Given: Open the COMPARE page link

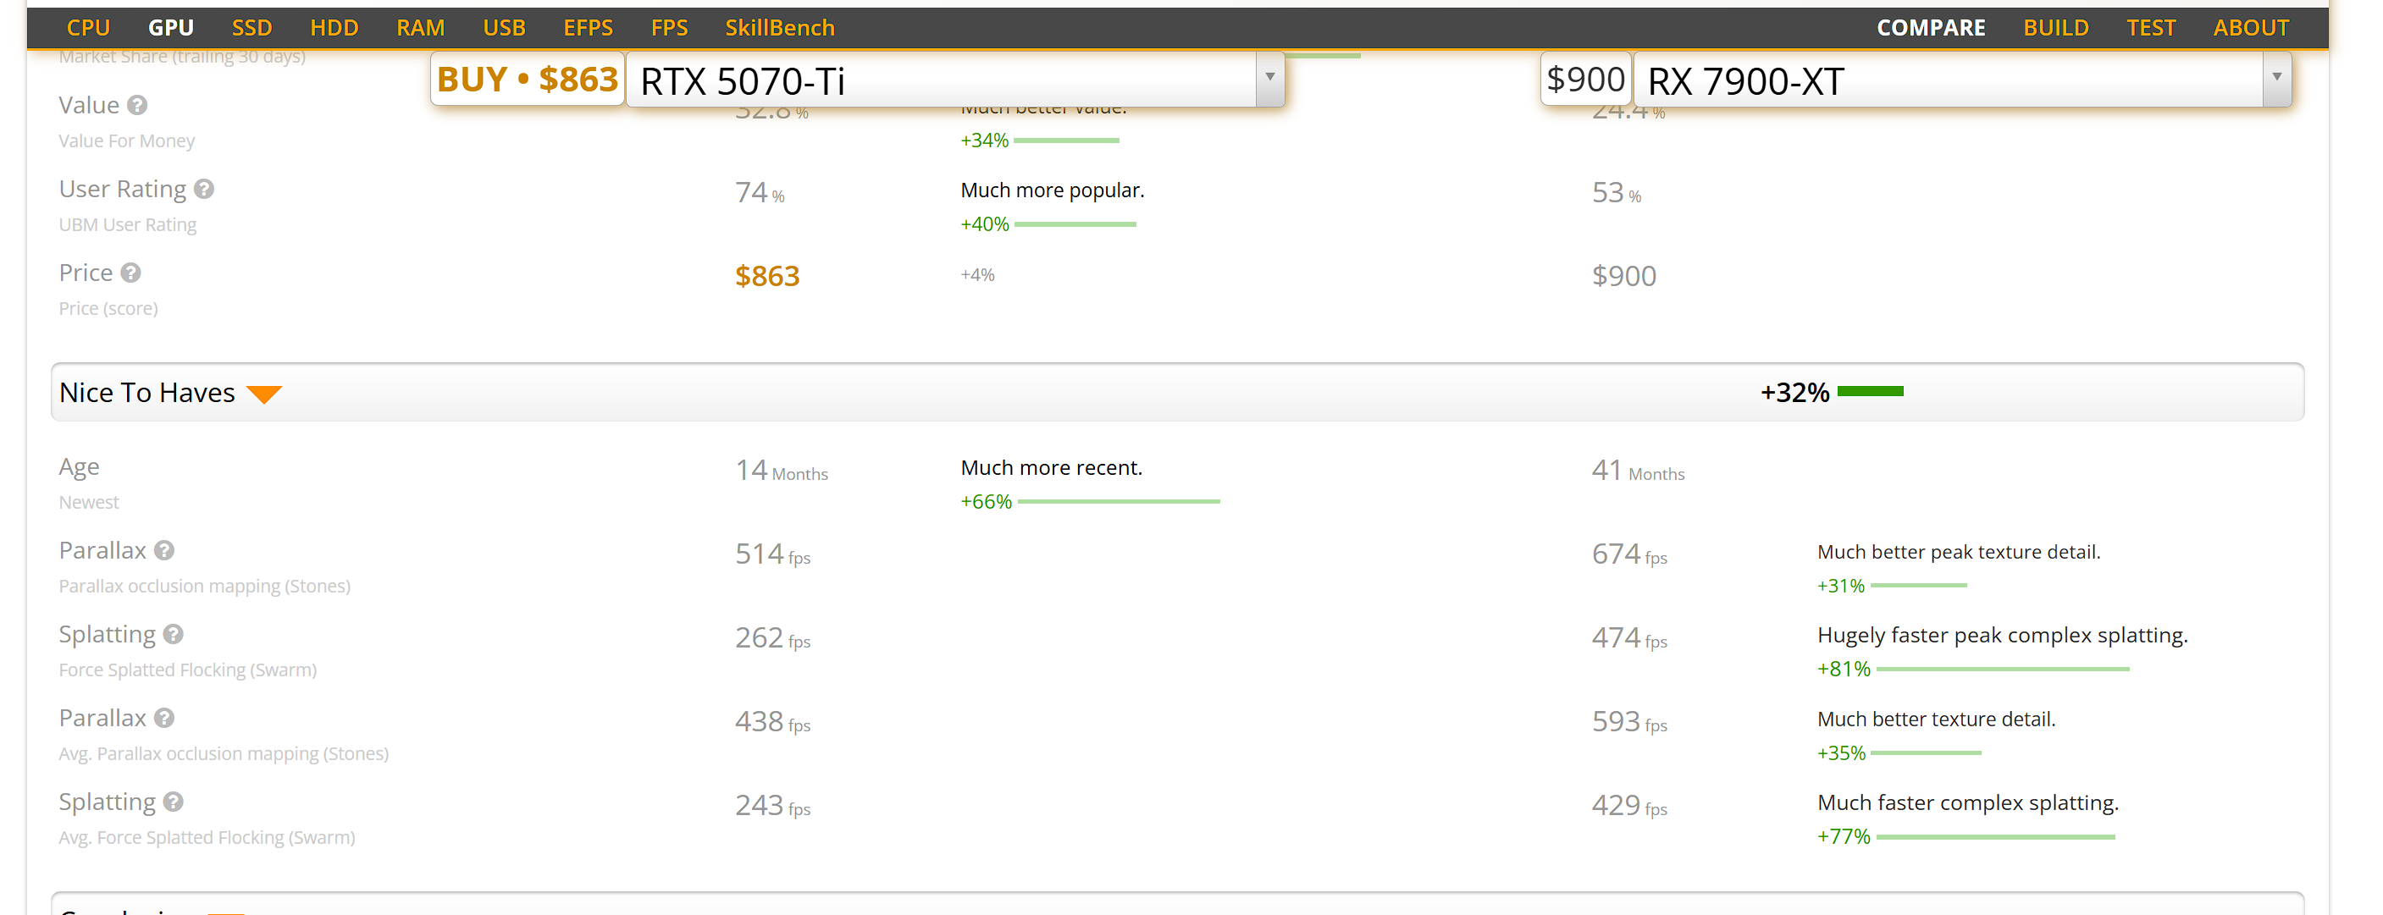Looking at the screenshot, I should pyautogui.click(x=1931, y=28).
